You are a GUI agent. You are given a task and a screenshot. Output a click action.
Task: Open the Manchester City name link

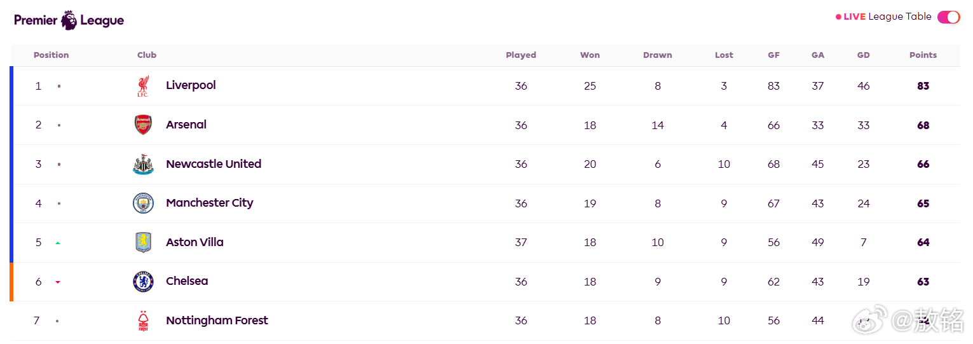(210, 203)
